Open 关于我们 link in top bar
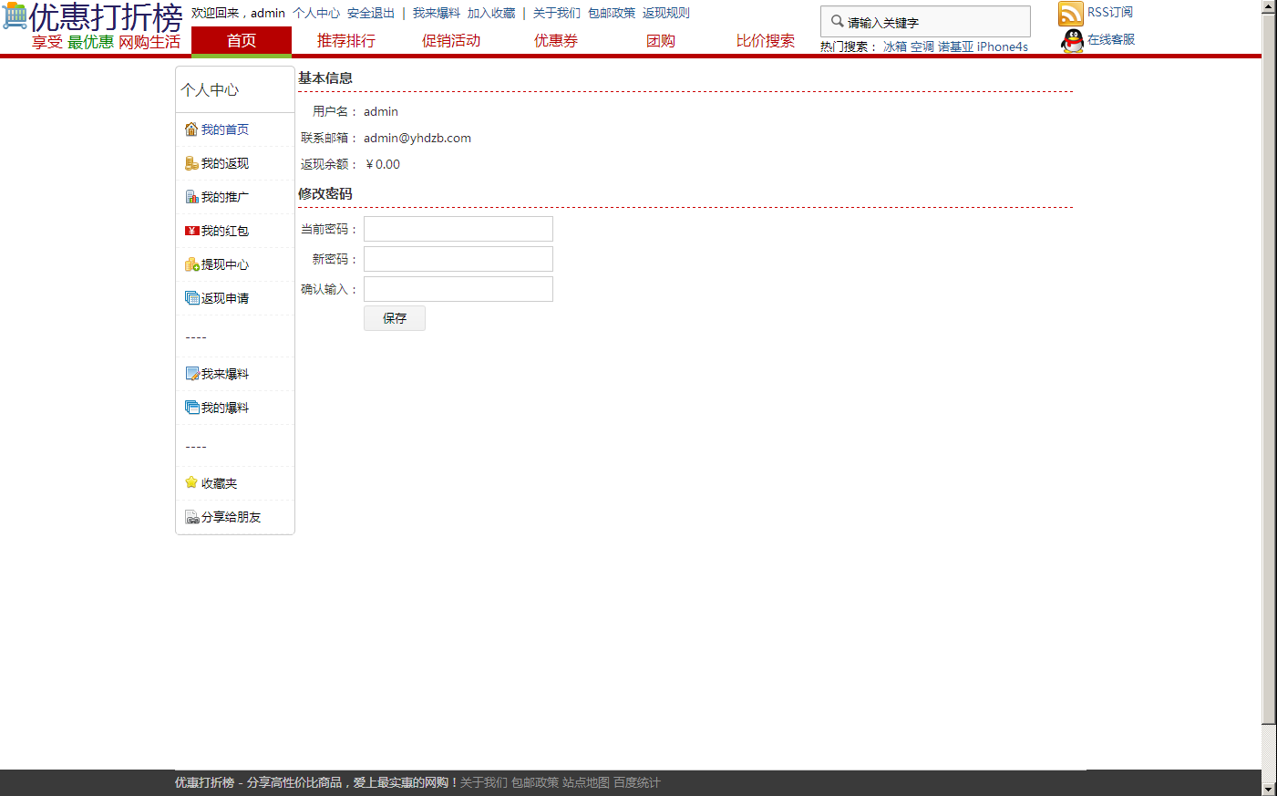The height and width of the screenshot is (796, 1277). 557,13
